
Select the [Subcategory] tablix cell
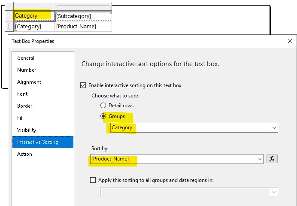click(82, 16)
